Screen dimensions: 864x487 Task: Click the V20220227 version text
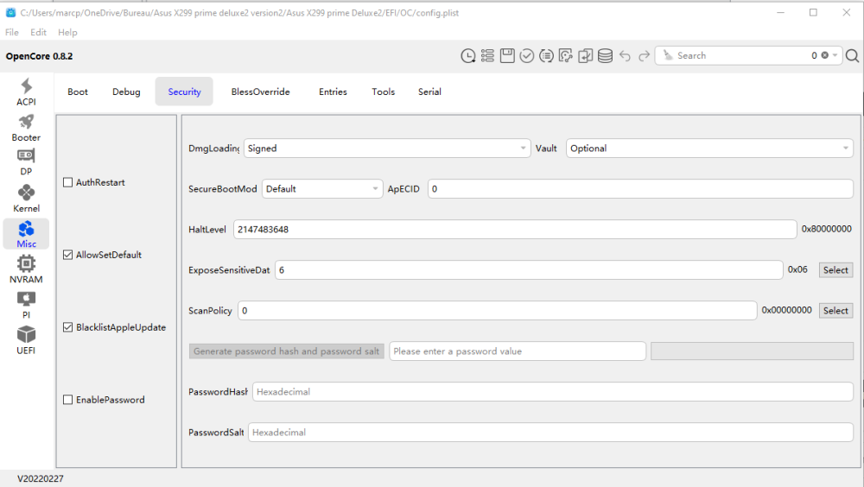point(41,478)
